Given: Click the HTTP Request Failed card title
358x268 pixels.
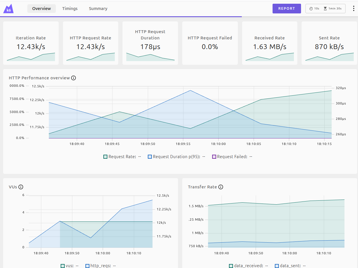Looking at the screenshot, I should coord(210,38).
